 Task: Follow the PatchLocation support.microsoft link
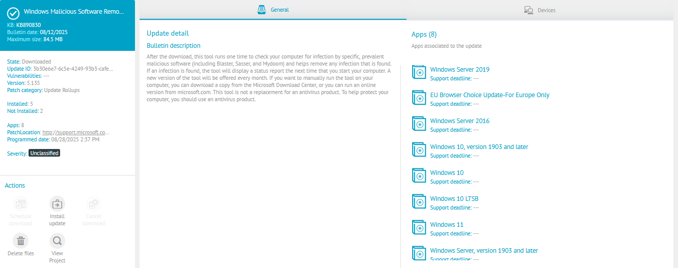pos(76,132)
